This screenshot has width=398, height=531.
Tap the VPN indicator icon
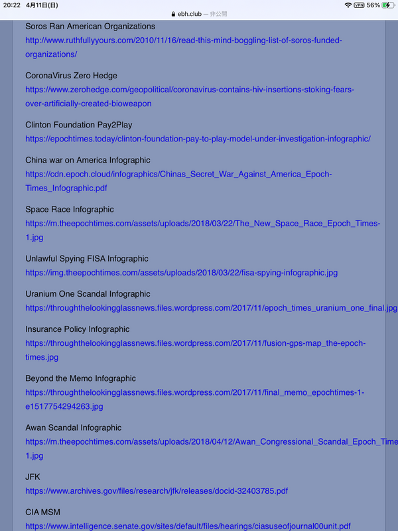[359, 5]
